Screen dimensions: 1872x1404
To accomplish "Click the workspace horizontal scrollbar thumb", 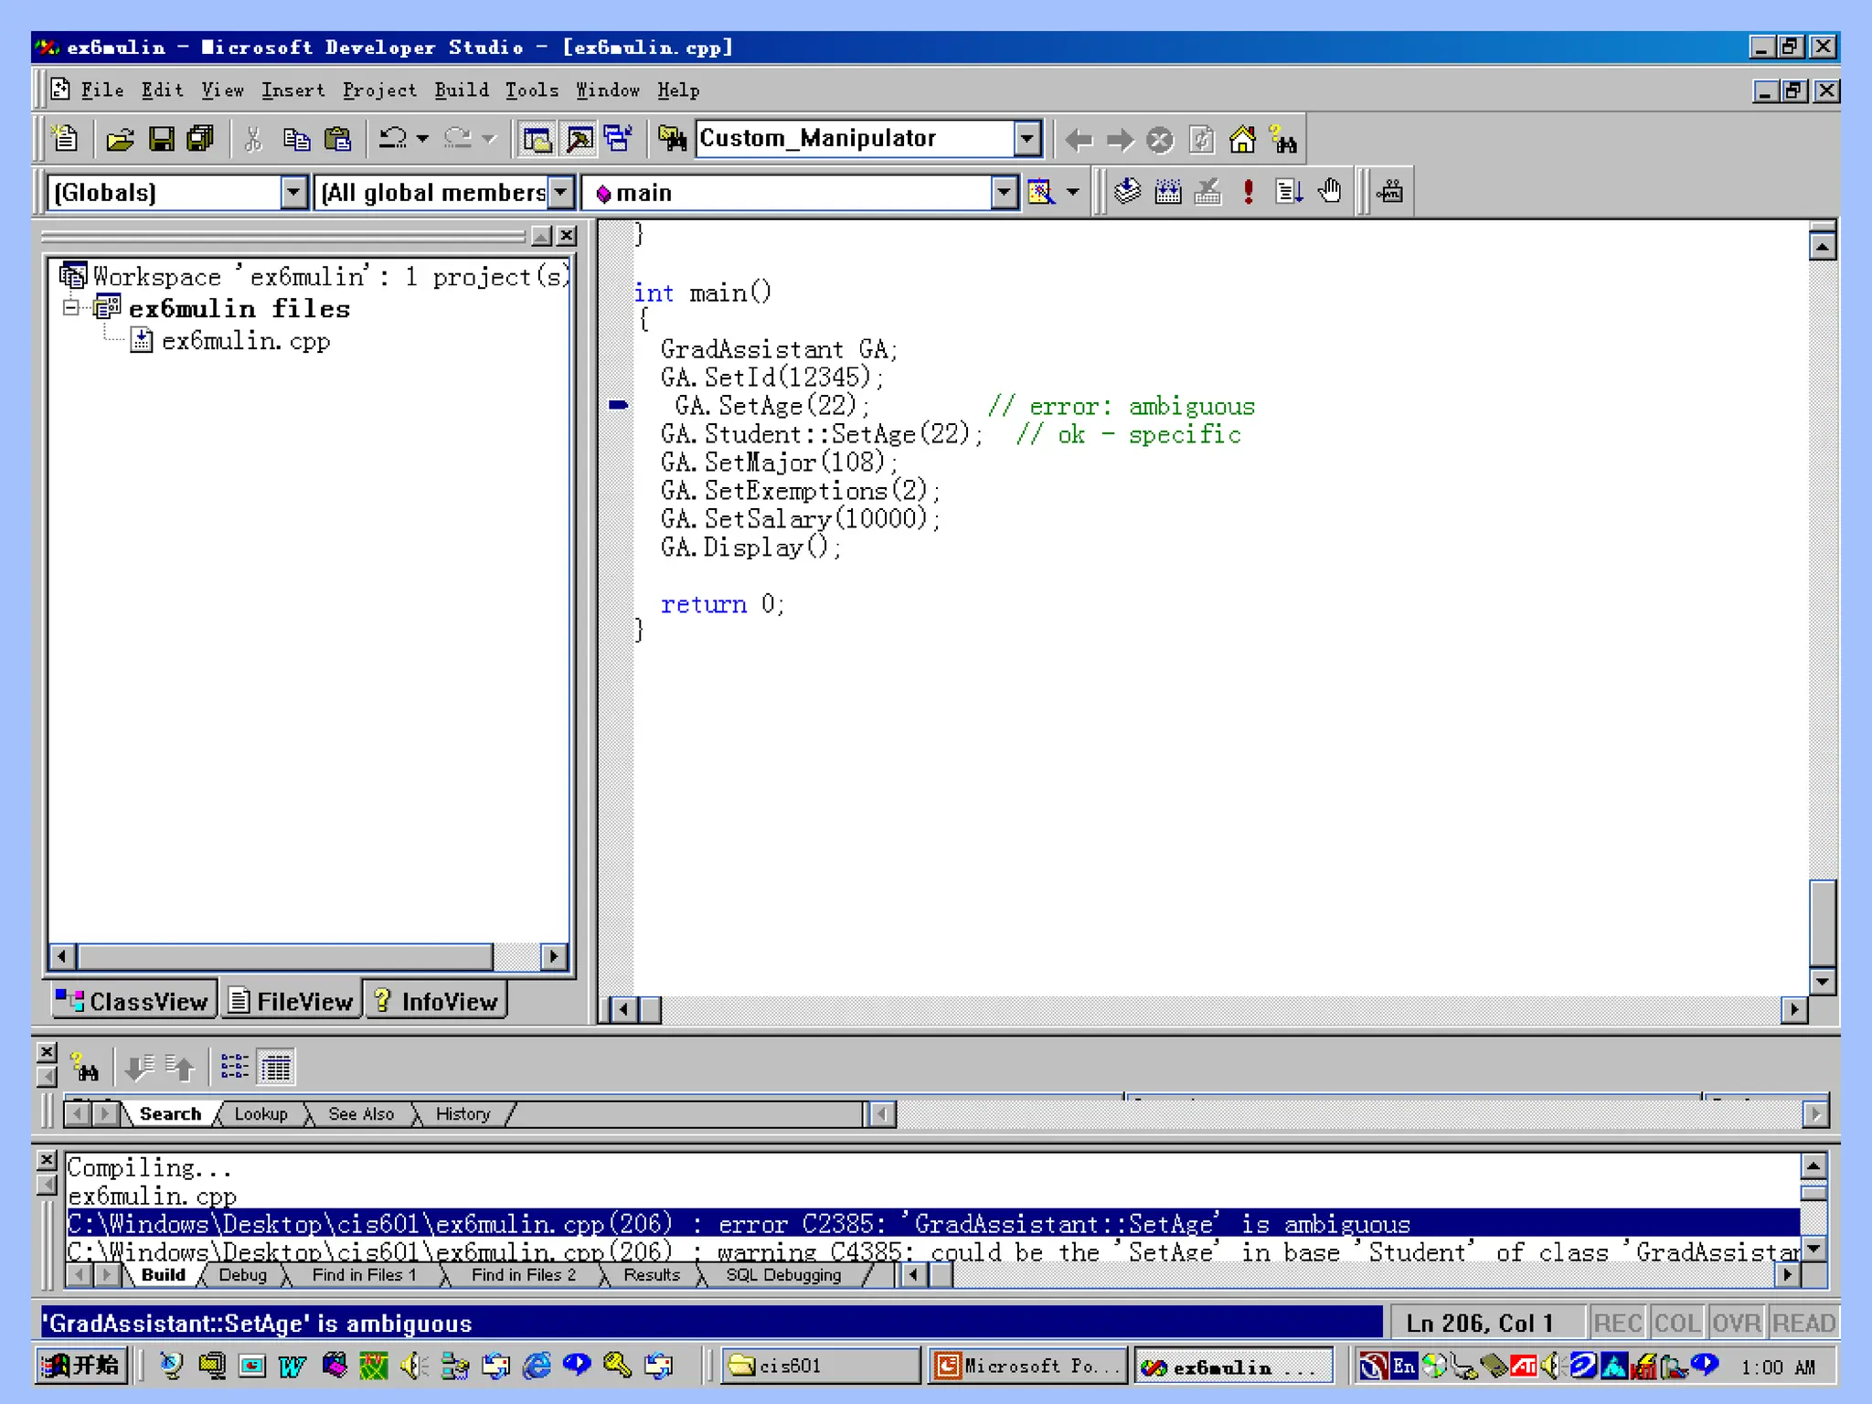I will (285, 956).
